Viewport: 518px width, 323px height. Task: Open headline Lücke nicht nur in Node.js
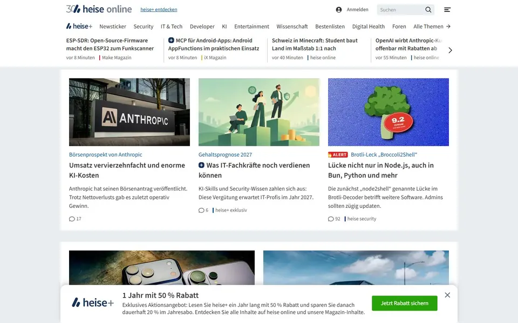click(381, 170)
